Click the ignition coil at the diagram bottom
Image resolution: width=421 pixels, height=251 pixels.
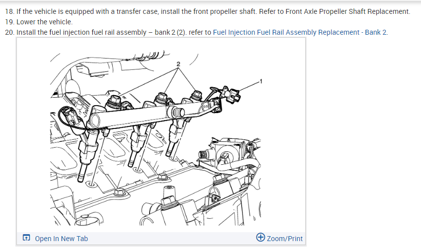[x=168, y=208]
